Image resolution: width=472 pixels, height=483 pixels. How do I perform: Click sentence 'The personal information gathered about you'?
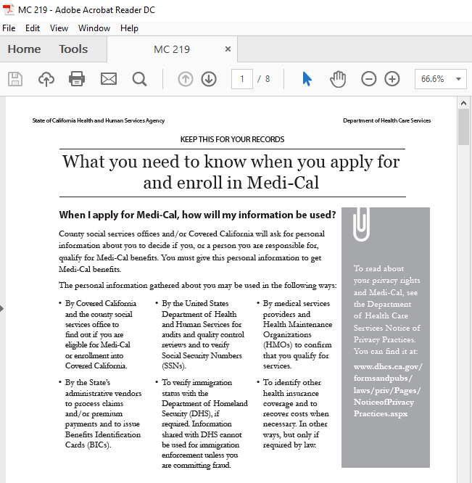tap(198, 285)
